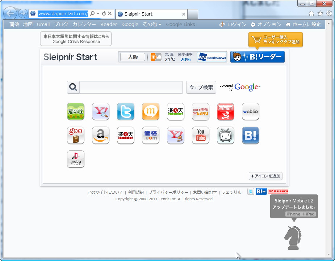
Task: Open the 窓の杜 shortcut icon
Action: click(75, 111)
